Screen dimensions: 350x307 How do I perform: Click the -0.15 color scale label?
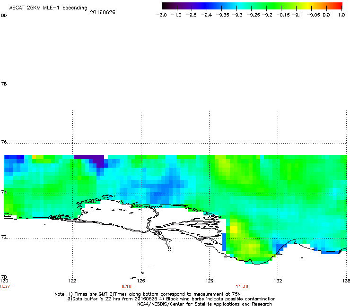pos(283,15)
